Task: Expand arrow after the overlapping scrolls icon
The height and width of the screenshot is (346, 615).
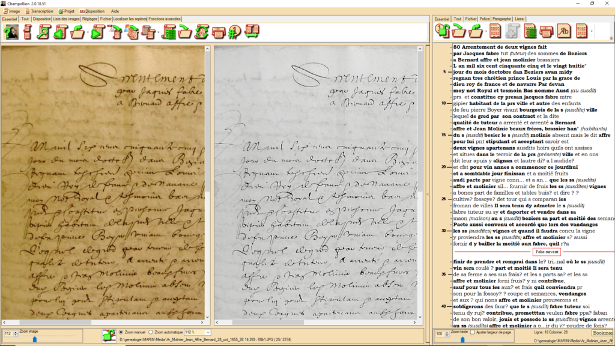Action: point(159,32)
